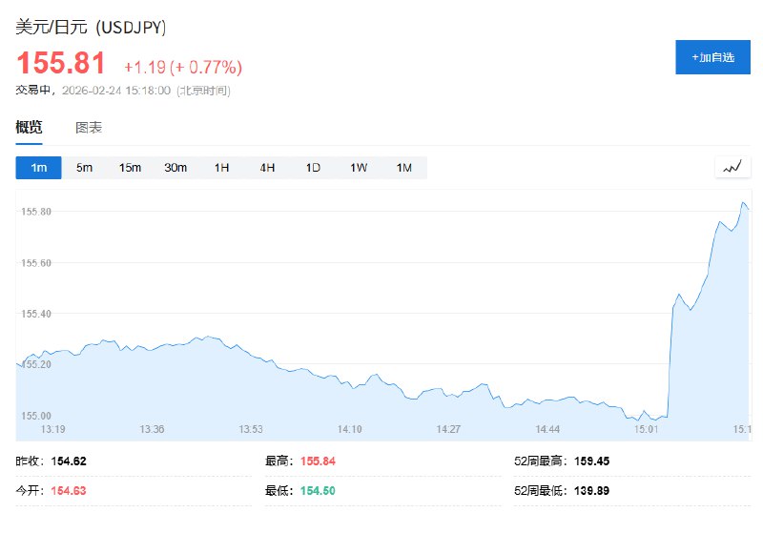The height and width of the screenshot is (533, 763).
Task: Click the 13:53 time axis label
Action: 251,429
